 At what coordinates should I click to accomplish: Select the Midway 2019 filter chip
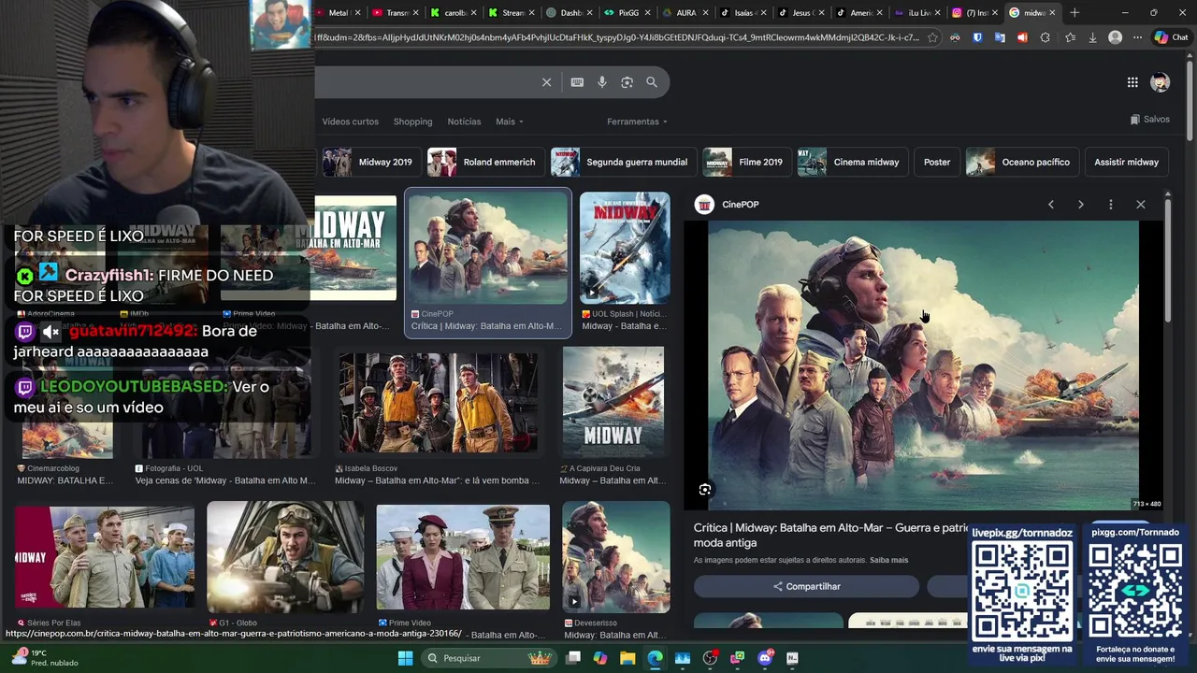[370, 162]
